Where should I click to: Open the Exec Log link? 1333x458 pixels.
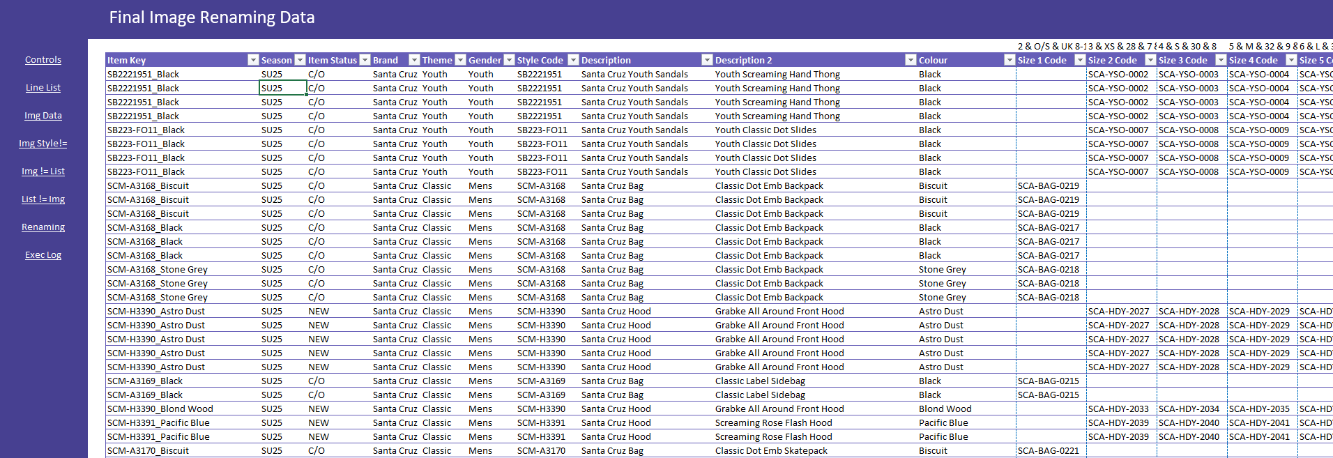point(43,255)
